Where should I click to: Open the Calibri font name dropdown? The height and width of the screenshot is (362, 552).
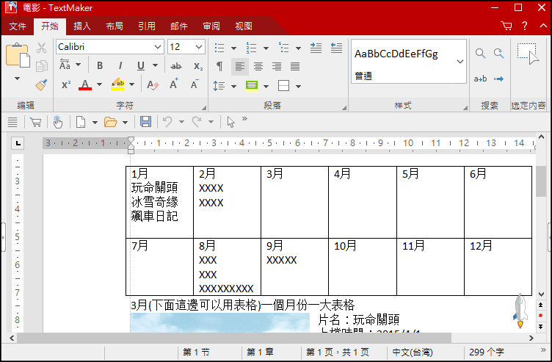pyautogui.click(x=158, y=47)
